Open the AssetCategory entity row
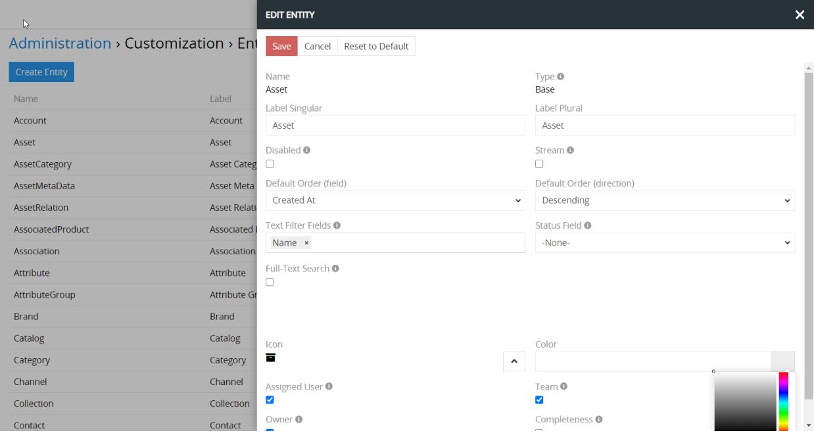The image size is (814, 433). click(43, 164)
